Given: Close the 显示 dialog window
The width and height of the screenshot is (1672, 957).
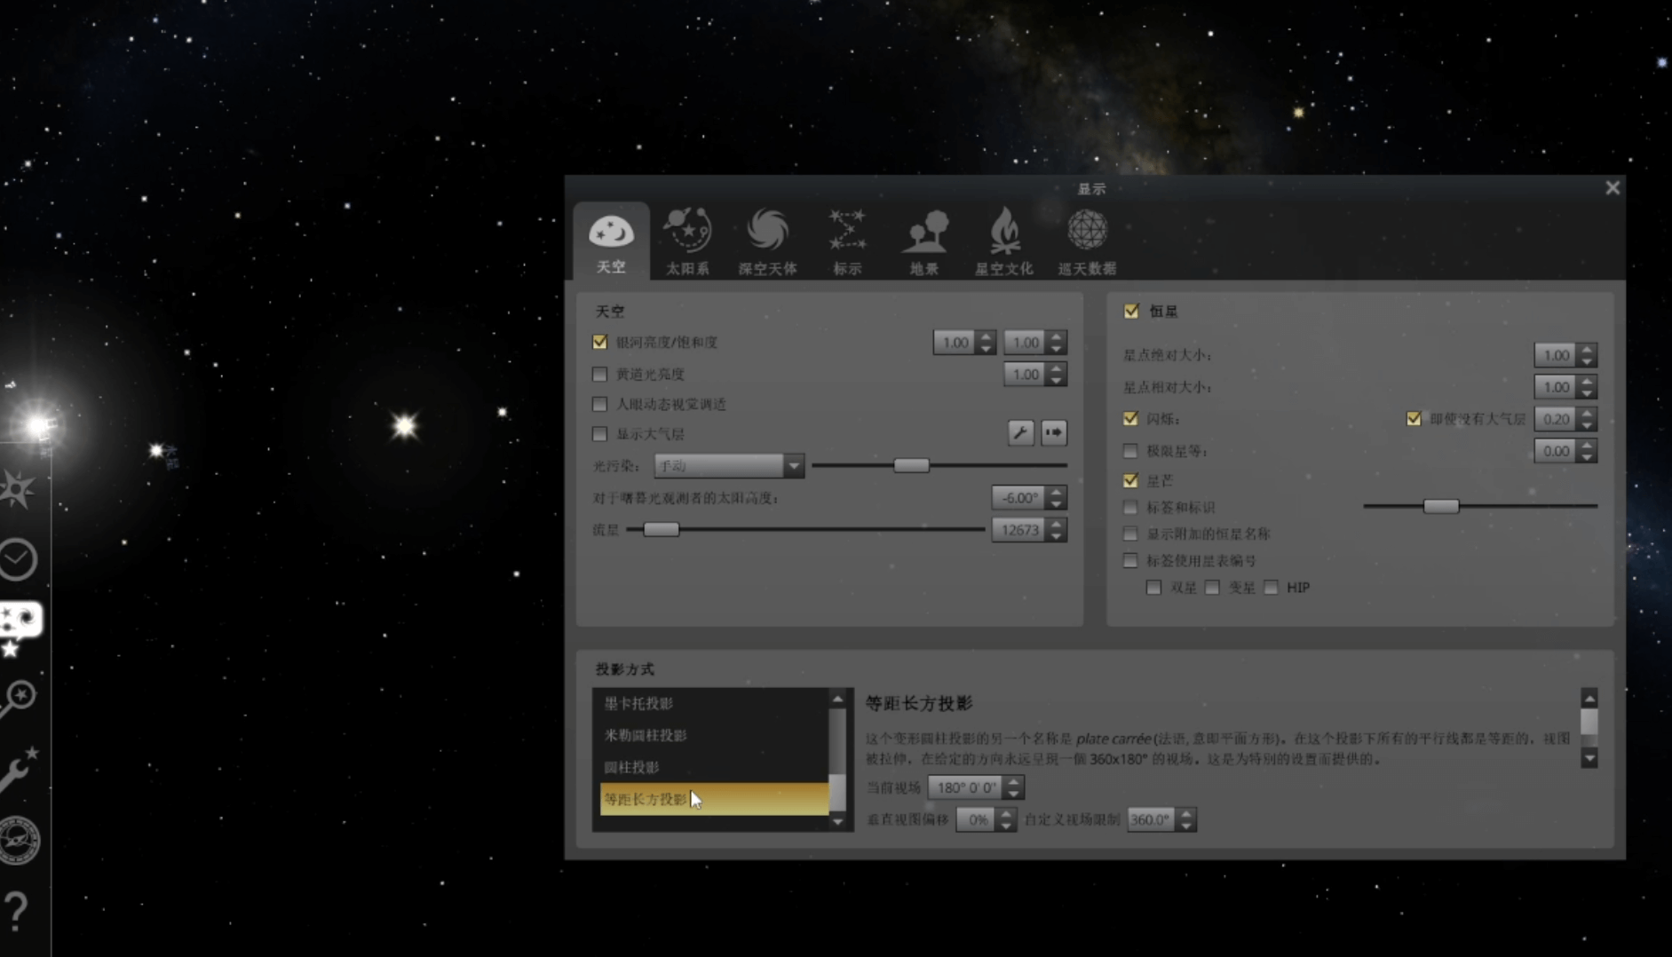Looking at the screenshot, I should click(x=1613, y=188).
